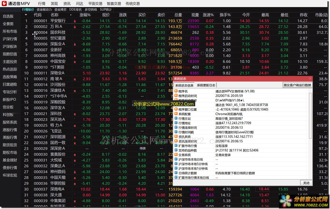Screen dimensions: 330x209
Task: Open the 智赢交易 menu
Action: point(114,4)
